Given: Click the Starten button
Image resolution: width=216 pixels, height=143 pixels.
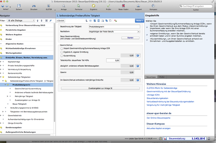Looking at the screenshot, I should pyautogui.click(x=130, y=38).
